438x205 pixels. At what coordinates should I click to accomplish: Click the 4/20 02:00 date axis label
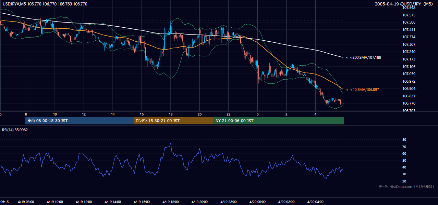[x=286, y=202]
